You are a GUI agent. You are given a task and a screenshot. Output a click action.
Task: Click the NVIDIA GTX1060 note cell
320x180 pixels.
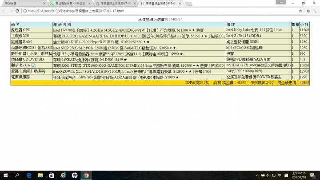coord(258,65)
